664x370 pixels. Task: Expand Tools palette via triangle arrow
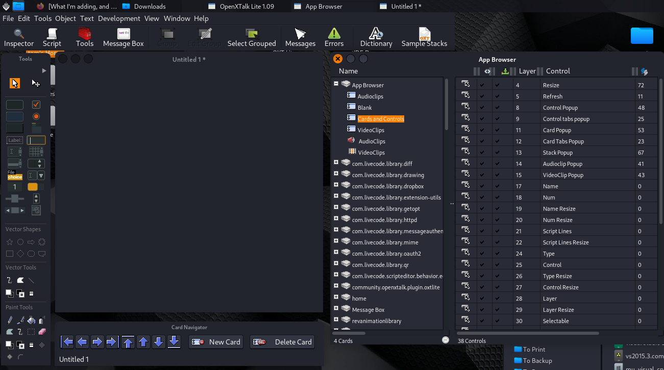click(x=44, y=70)
